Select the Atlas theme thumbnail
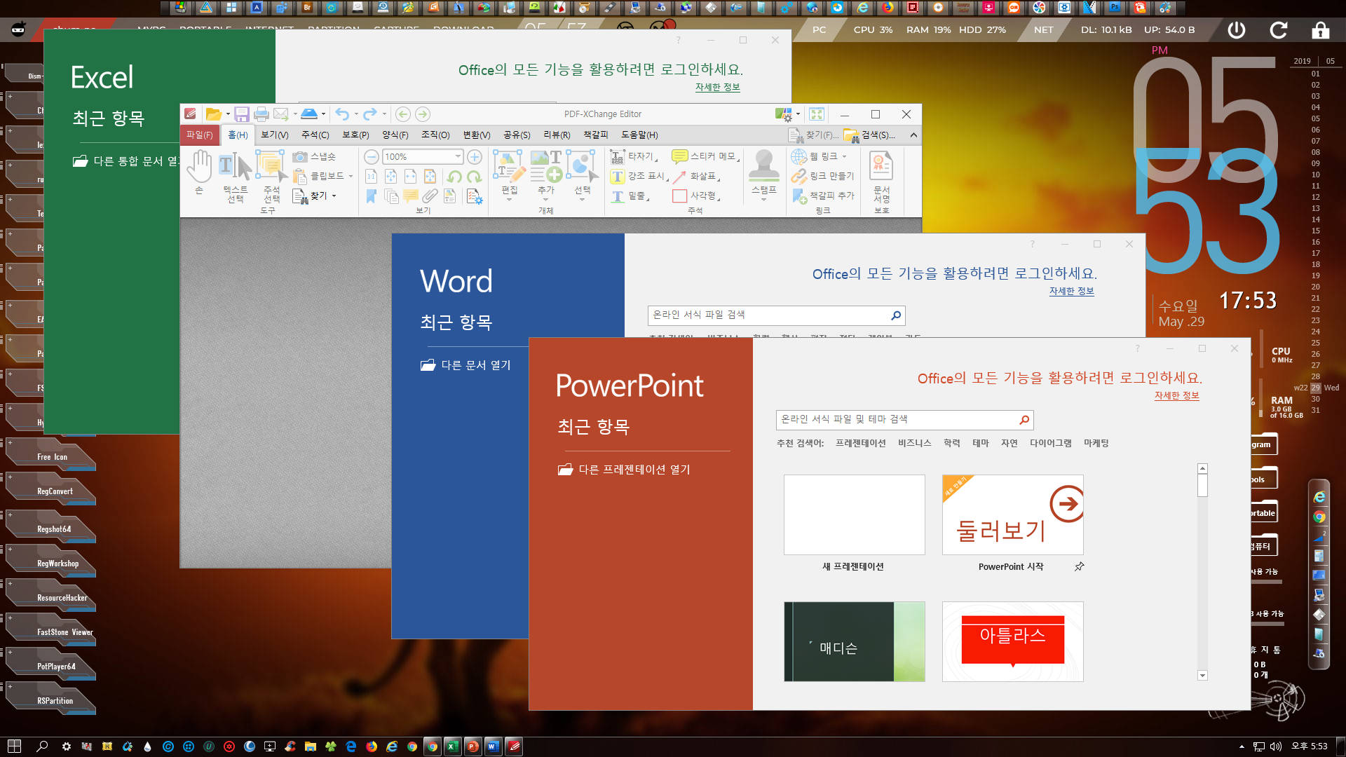The height and width of the screenshot is (757, 1346). pos(1012,641)
